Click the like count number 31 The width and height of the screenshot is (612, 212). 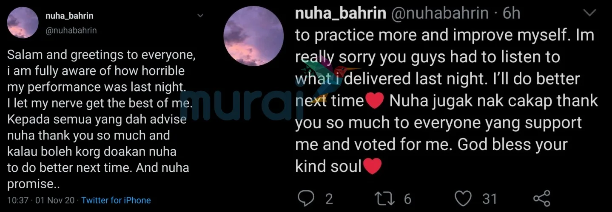(x=490, y=198)
